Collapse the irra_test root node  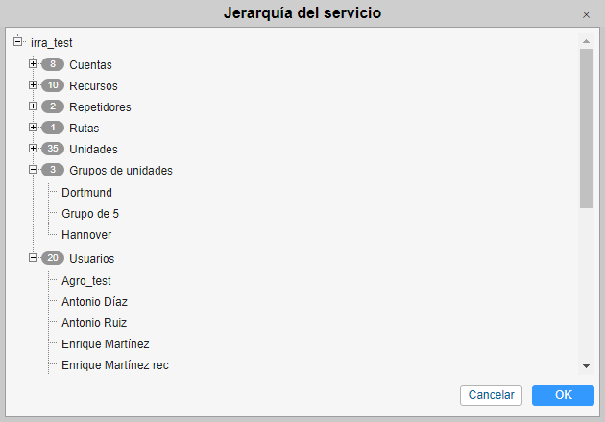17,42
